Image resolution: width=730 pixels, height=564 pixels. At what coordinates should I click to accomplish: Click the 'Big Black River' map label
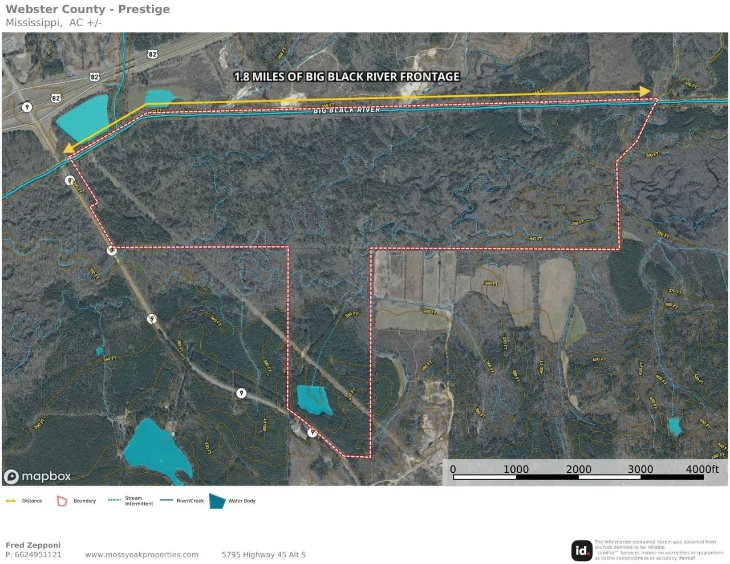[x=346, y=109]
